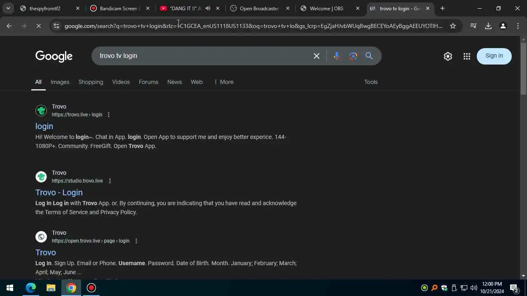Open Google Lens image search icon

point(353,56)
